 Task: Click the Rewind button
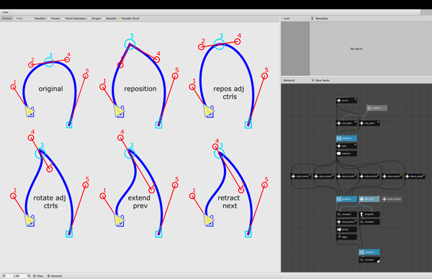(55, 275)
